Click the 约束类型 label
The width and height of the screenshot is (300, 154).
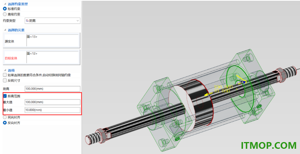(x=9, y=21)
